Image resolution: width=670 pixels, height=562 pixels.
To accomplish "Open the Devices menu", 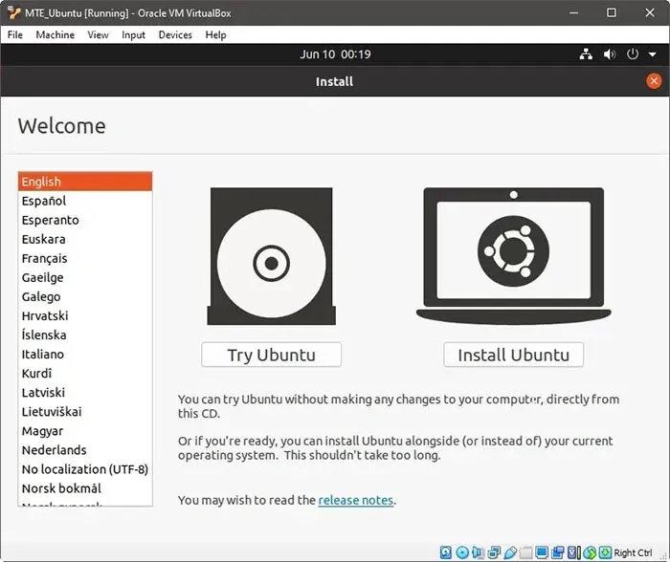I will click(x=175, y=35).
